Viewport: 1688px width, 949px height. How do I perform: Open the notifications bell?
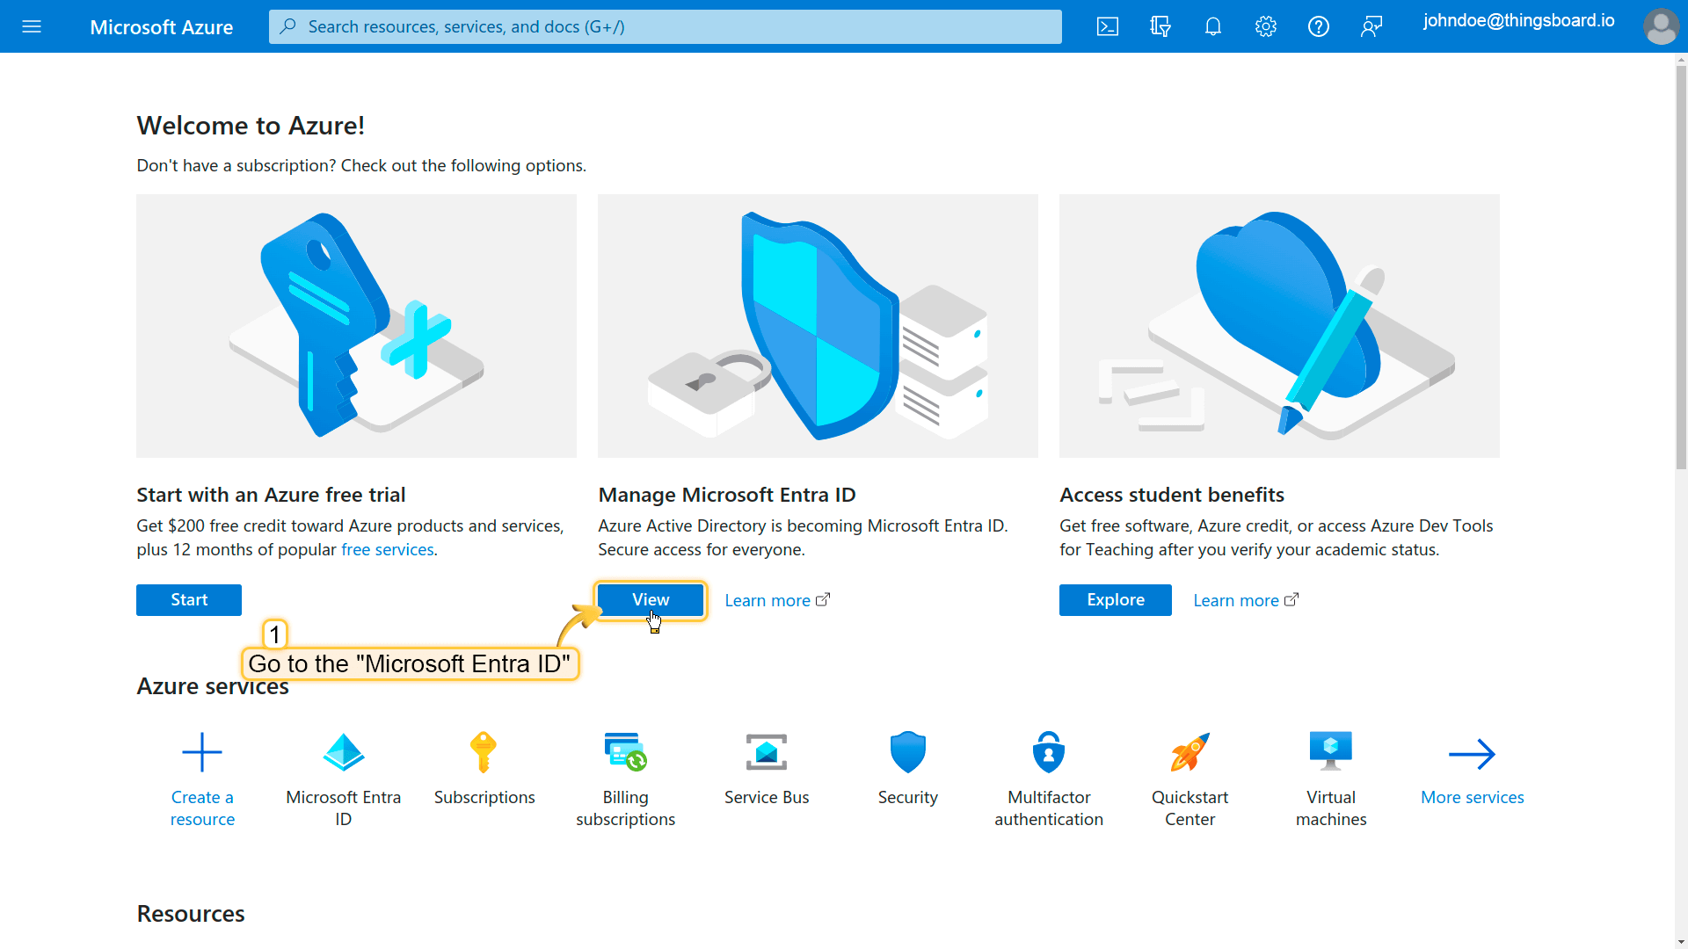[x=1213, y=26]
